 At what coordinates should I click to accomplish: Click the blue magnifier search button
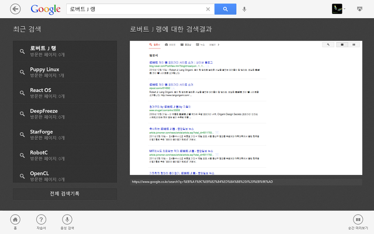226,9
